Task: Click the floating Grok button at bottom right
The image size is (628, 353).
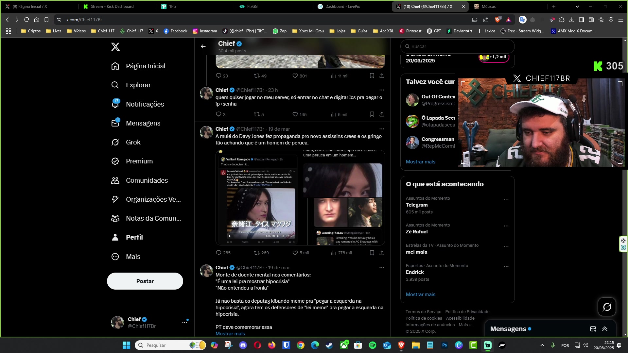Action: click(607, 307)
